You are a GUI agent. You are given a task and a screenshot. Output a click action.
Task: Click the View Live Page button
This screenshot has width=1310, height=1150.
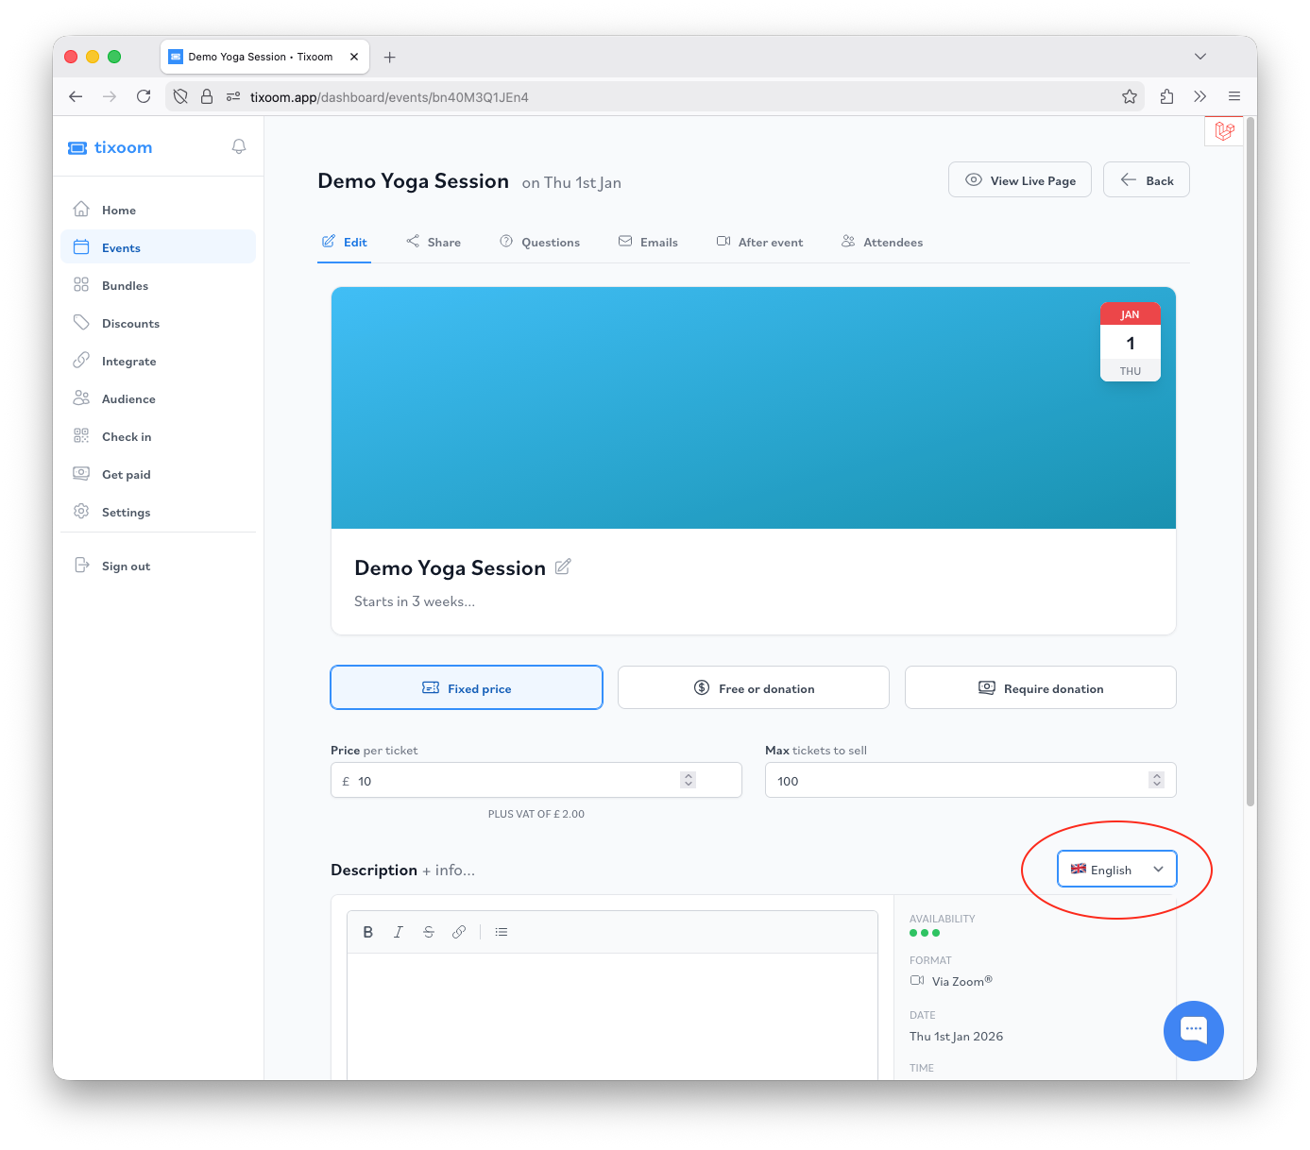click(x=1019, y=180)
